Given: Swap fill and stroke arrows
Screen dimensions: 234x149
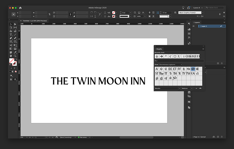Looking at the screenshot, I should point(16,59).
